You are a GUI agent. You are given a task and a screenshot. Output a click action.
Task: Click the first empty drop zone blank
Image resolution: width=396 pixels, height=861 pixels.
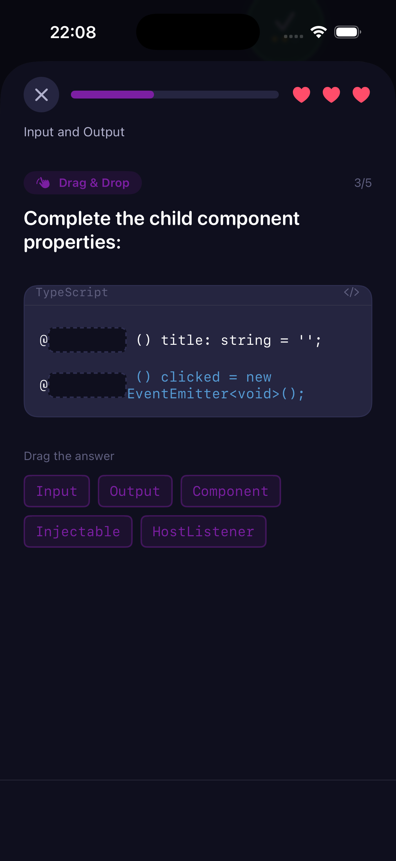tap(87, 340)
